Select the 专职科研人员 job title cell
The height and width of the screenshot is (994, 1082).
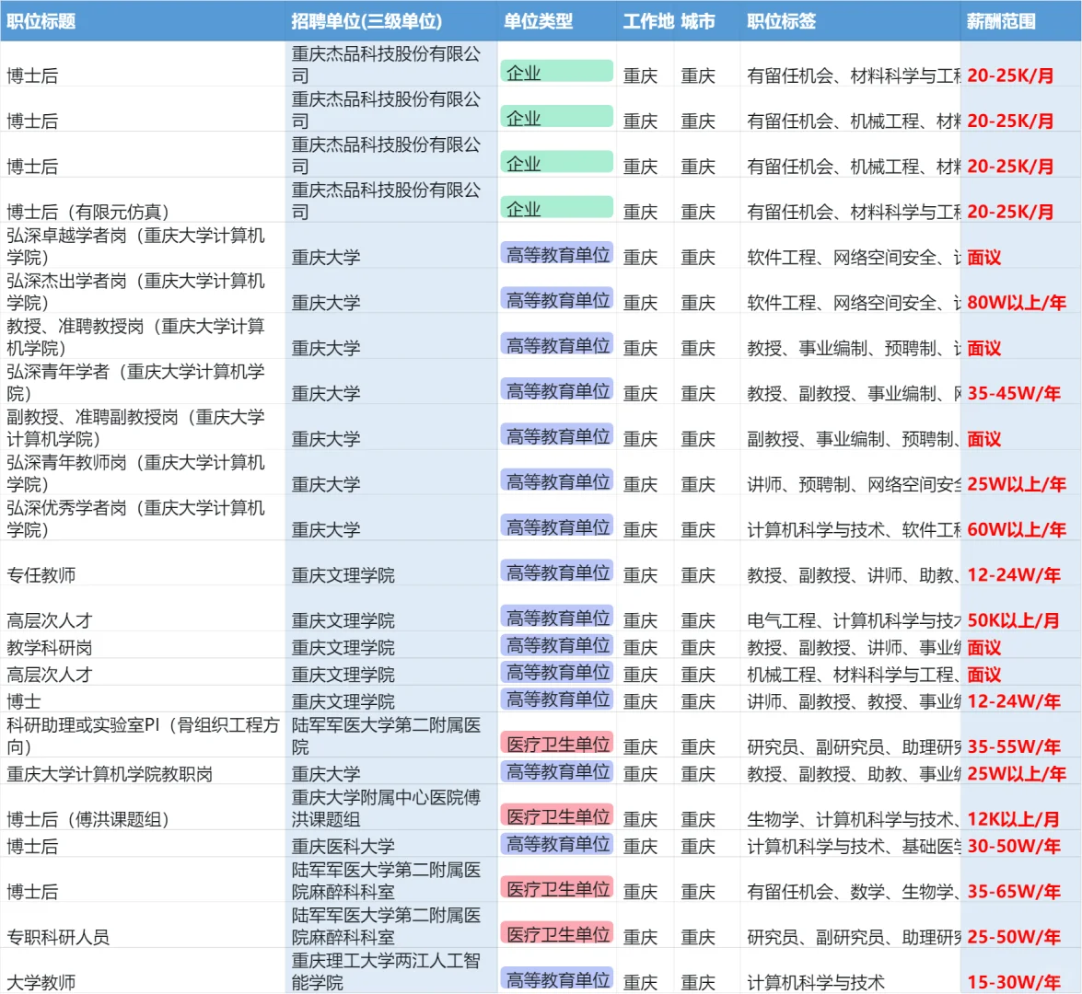pyautogui.click(x=143, y=926)
